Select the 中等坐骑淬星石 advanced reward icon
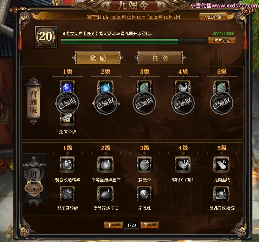259x242 pixels. [x=105, y=164]
